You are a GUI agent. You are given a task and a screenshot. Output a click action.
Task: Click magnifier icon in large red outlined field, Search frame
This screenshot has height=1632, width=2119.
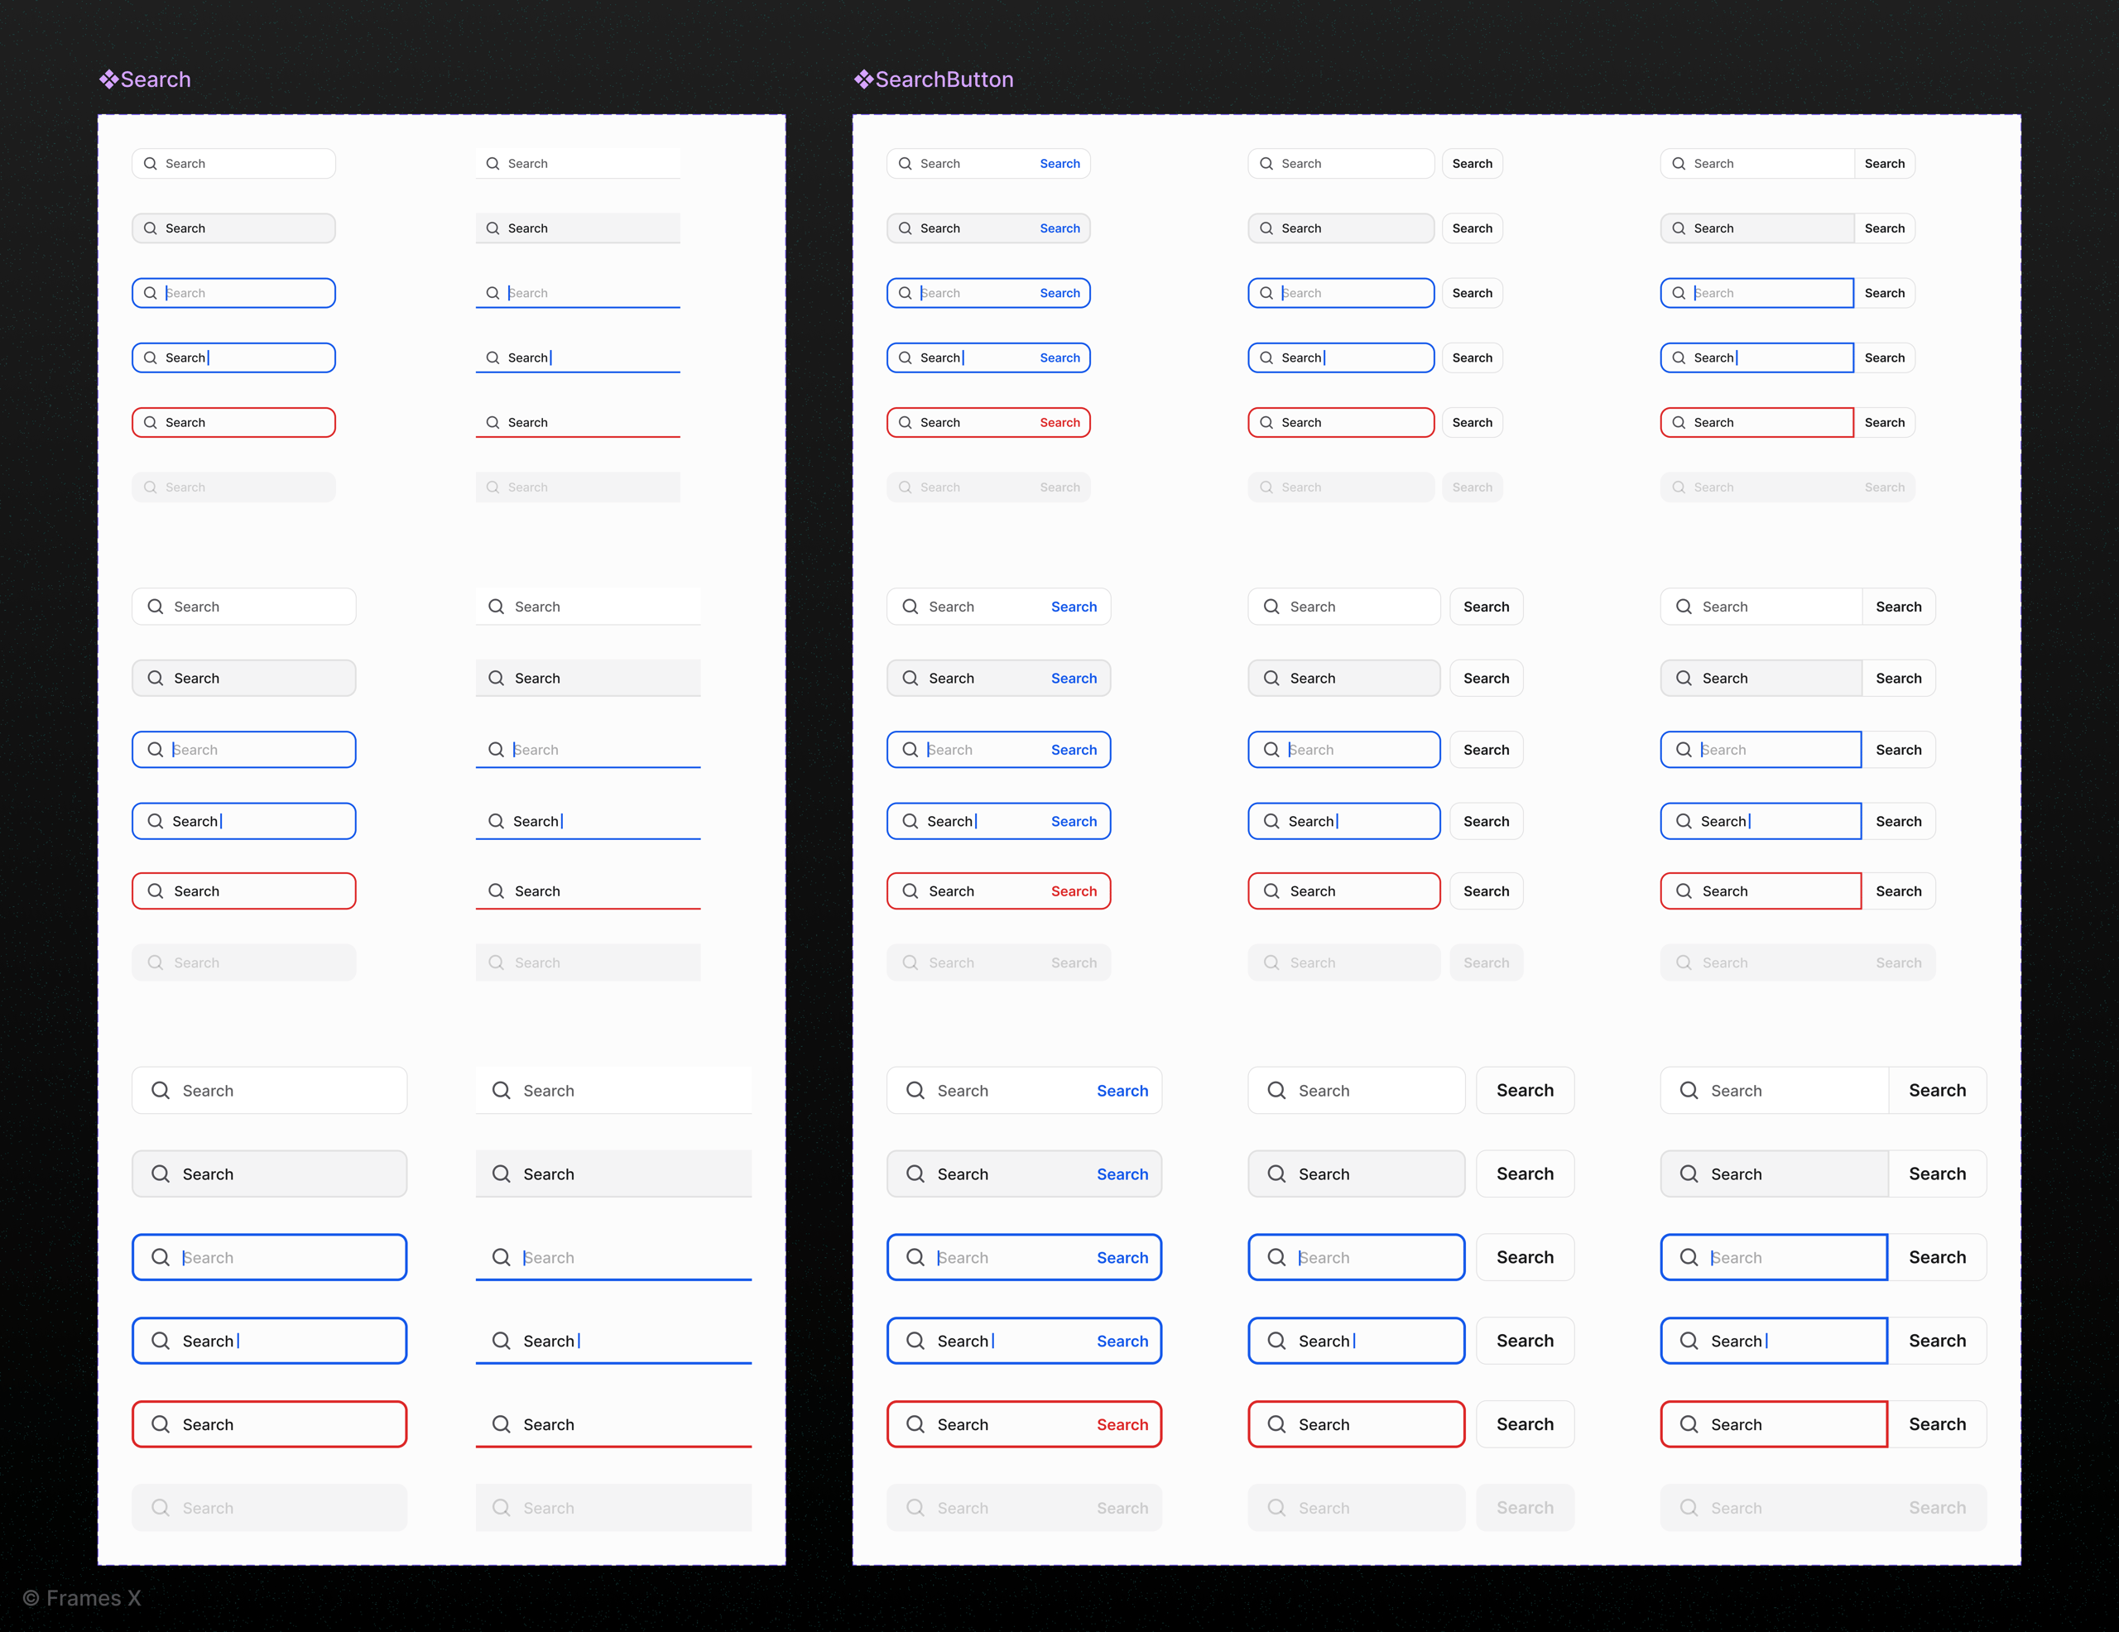[x=161, y=1423]
